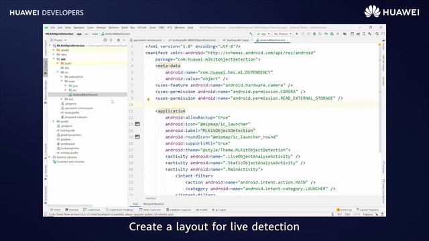The image size is (429, 241).
Task: Collapse the app module folder arrow
Action: (x=54, y=59)
